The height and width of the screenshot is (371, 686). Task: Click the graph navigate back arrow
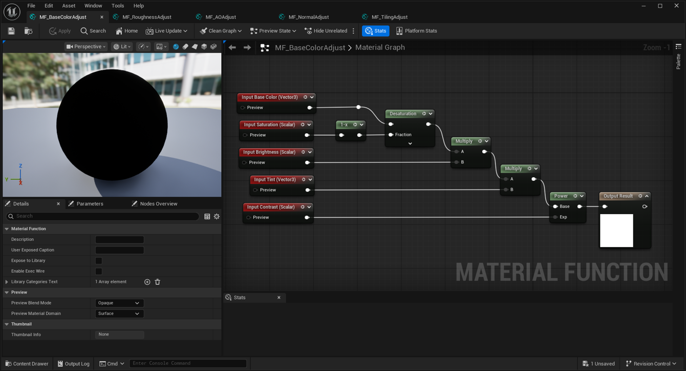point(232,48)
